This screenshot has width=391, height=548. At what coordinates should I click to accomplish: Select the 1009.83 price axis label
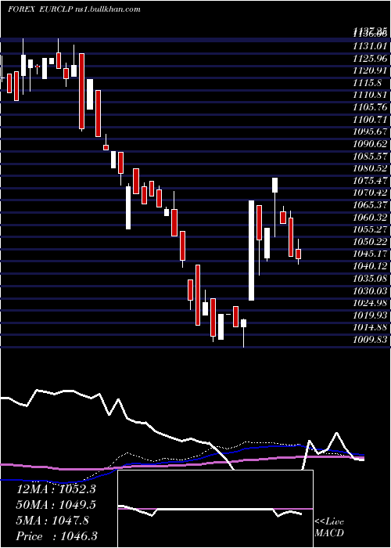(370, 340)
